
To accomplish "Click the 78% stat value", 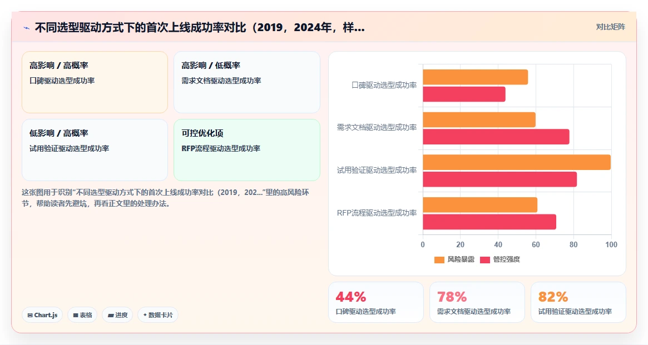I will click(x=452, y=297).
